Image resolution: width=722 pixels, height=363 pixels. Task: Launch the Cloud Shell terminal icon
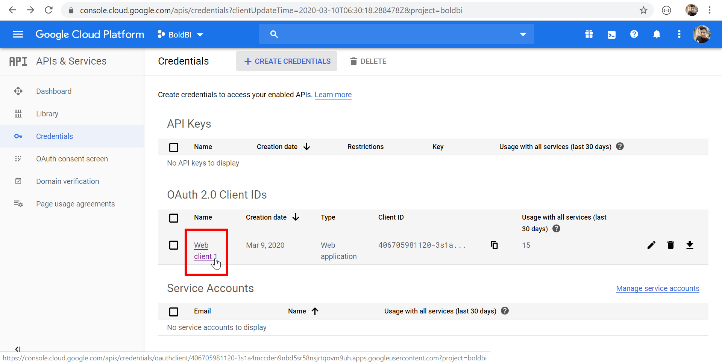coord(611,34)
